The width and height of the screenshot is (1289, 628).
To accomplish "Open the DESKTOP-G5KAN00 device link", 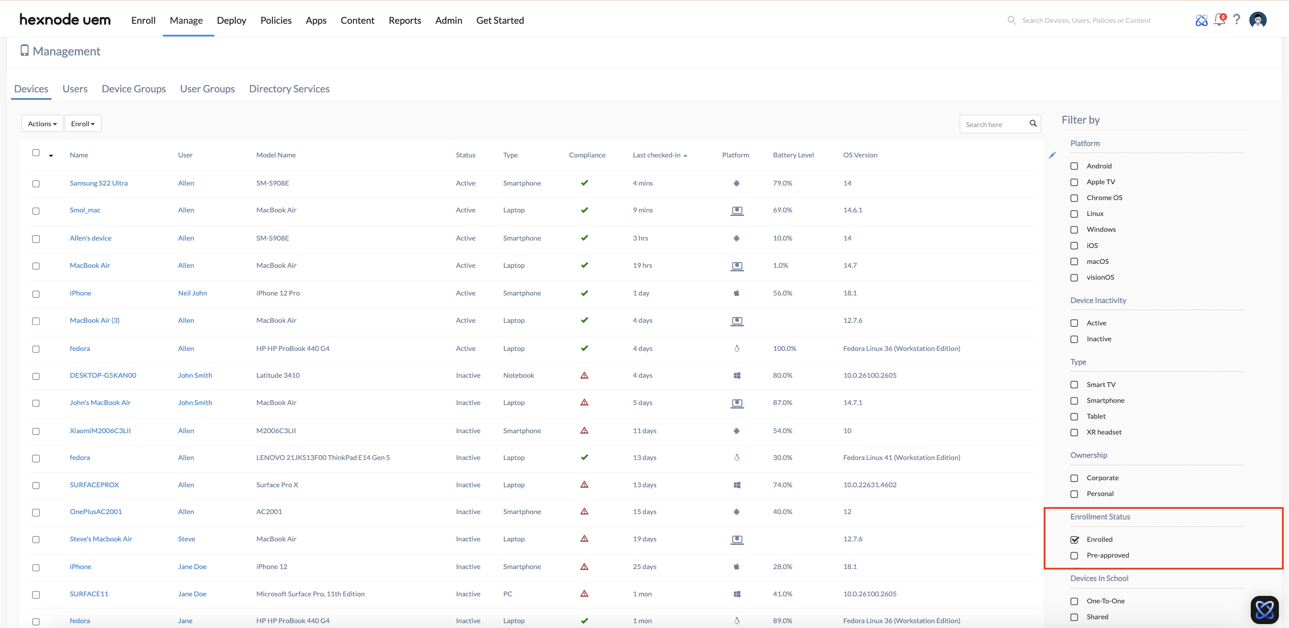I will click(x=103, y=375).
